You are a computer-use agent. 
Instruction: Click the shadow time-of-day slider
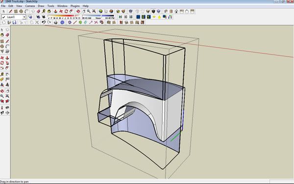[98, 17]
